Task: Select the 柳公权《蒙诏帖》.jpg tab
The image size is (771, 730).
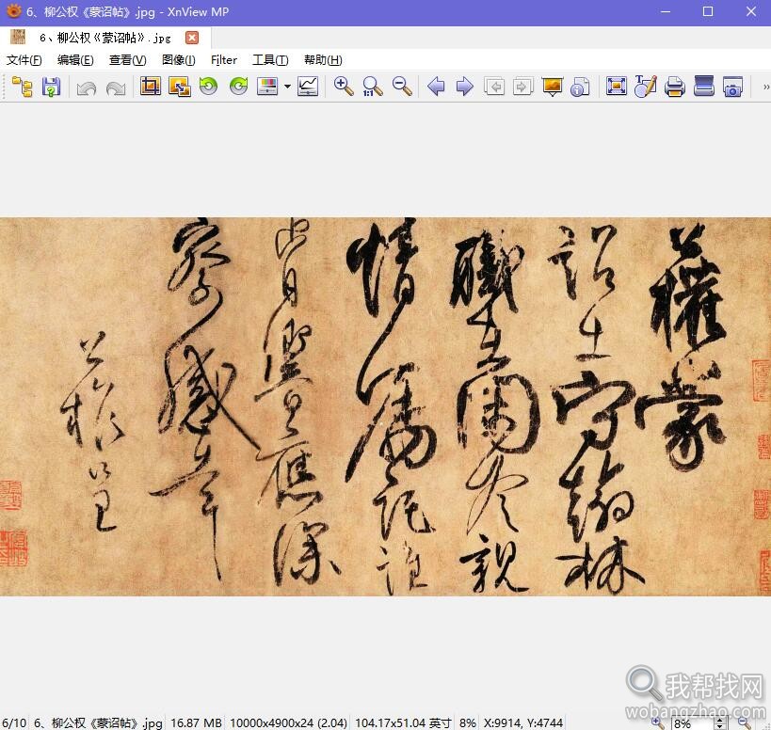Action: [x=104, y=38]
